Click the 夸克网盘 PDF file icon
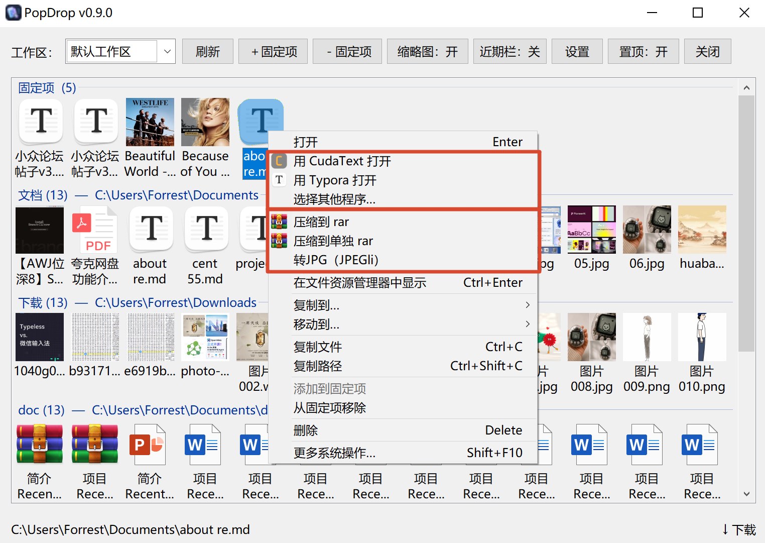This screenshot has width=765, height=543. click(95, 230)
